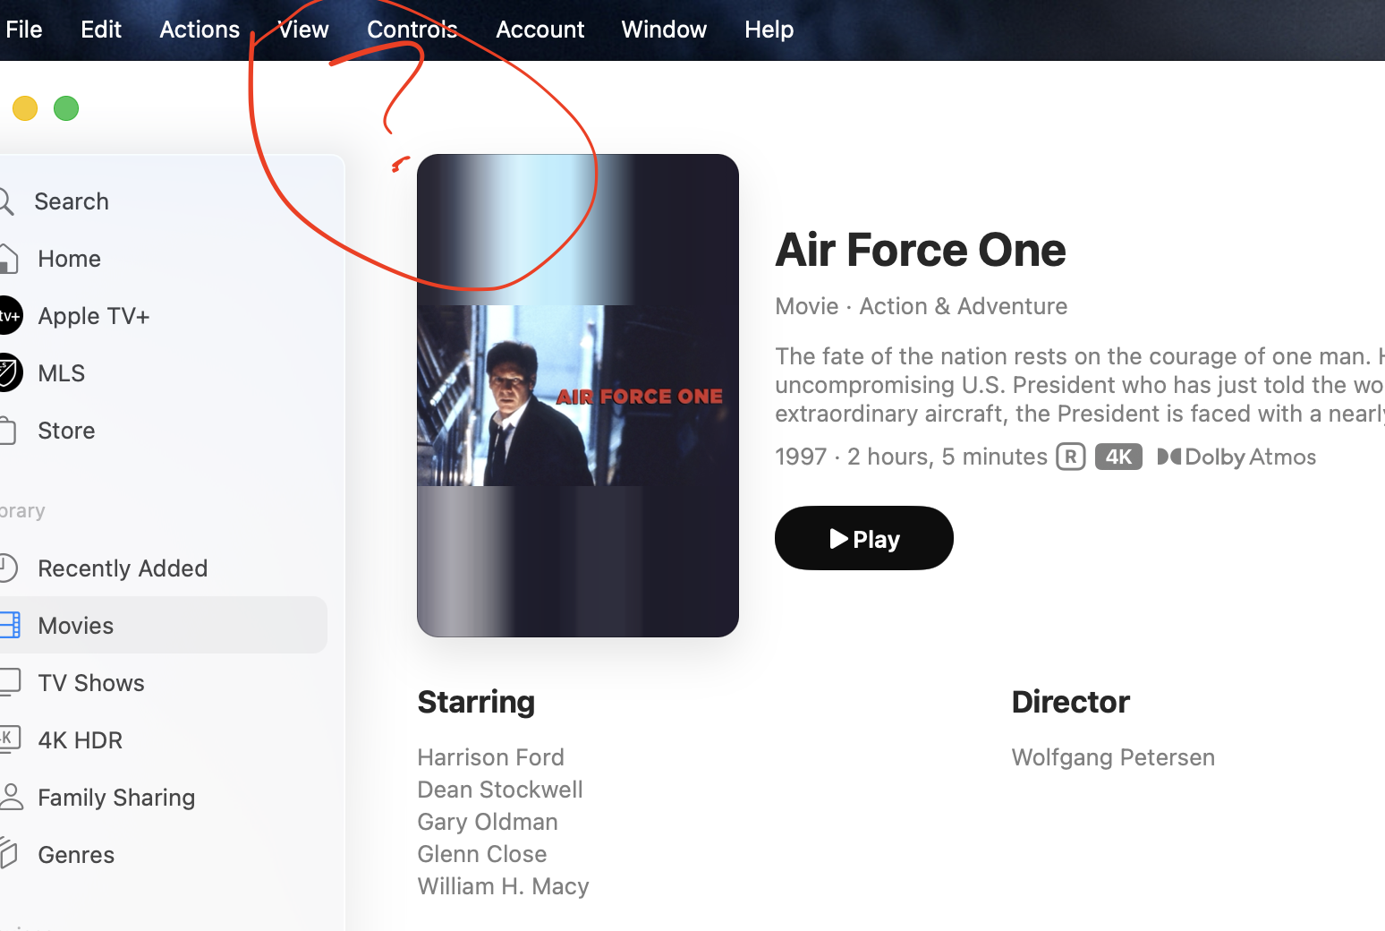1385x931 pixels.
Task: Click the Home house icon
Action: tap(7, 259)
